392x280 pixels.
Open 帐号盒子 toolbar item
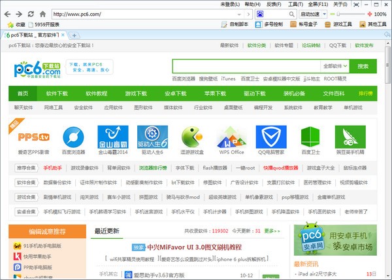304,24
